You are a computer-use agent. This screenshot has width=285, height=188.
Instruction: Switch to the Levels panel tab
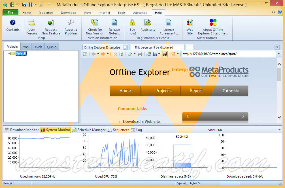(x=38, y=47)
